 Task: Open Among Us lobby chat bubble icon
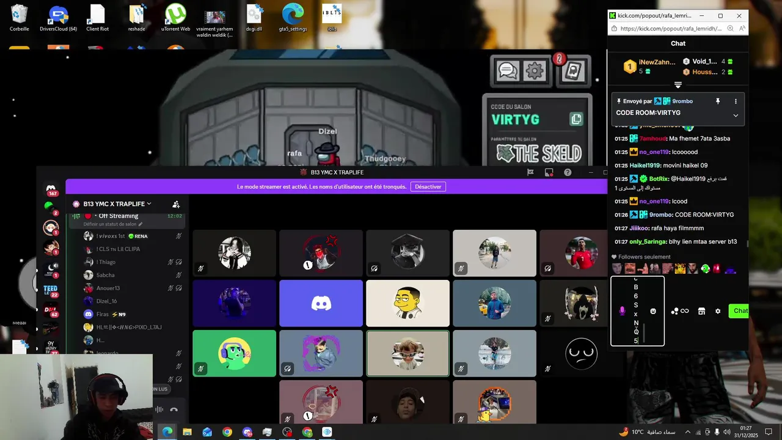click(x=508, y=71)
